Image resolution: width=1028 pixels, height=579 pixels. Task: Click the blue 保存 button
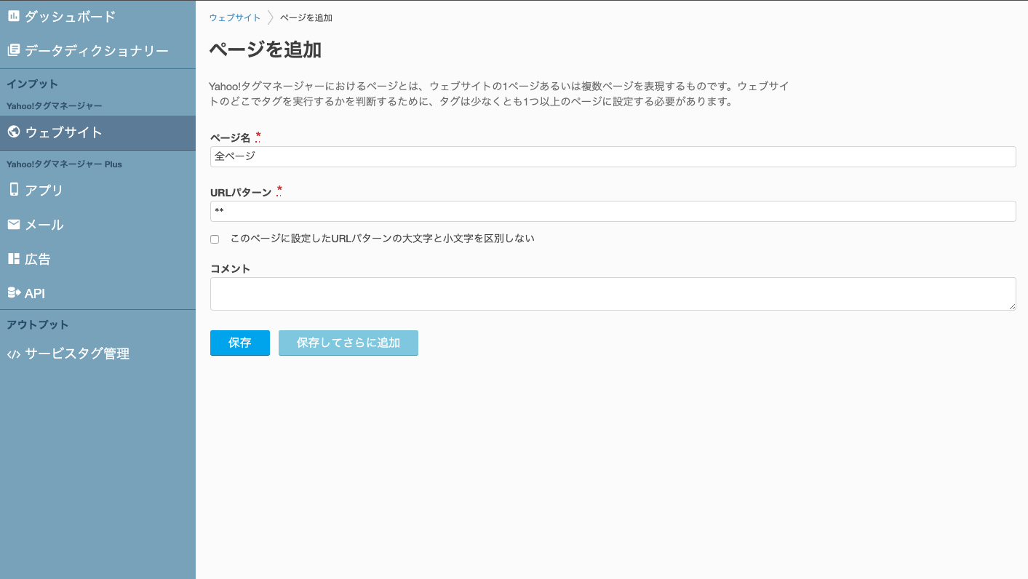coord(239,343)
